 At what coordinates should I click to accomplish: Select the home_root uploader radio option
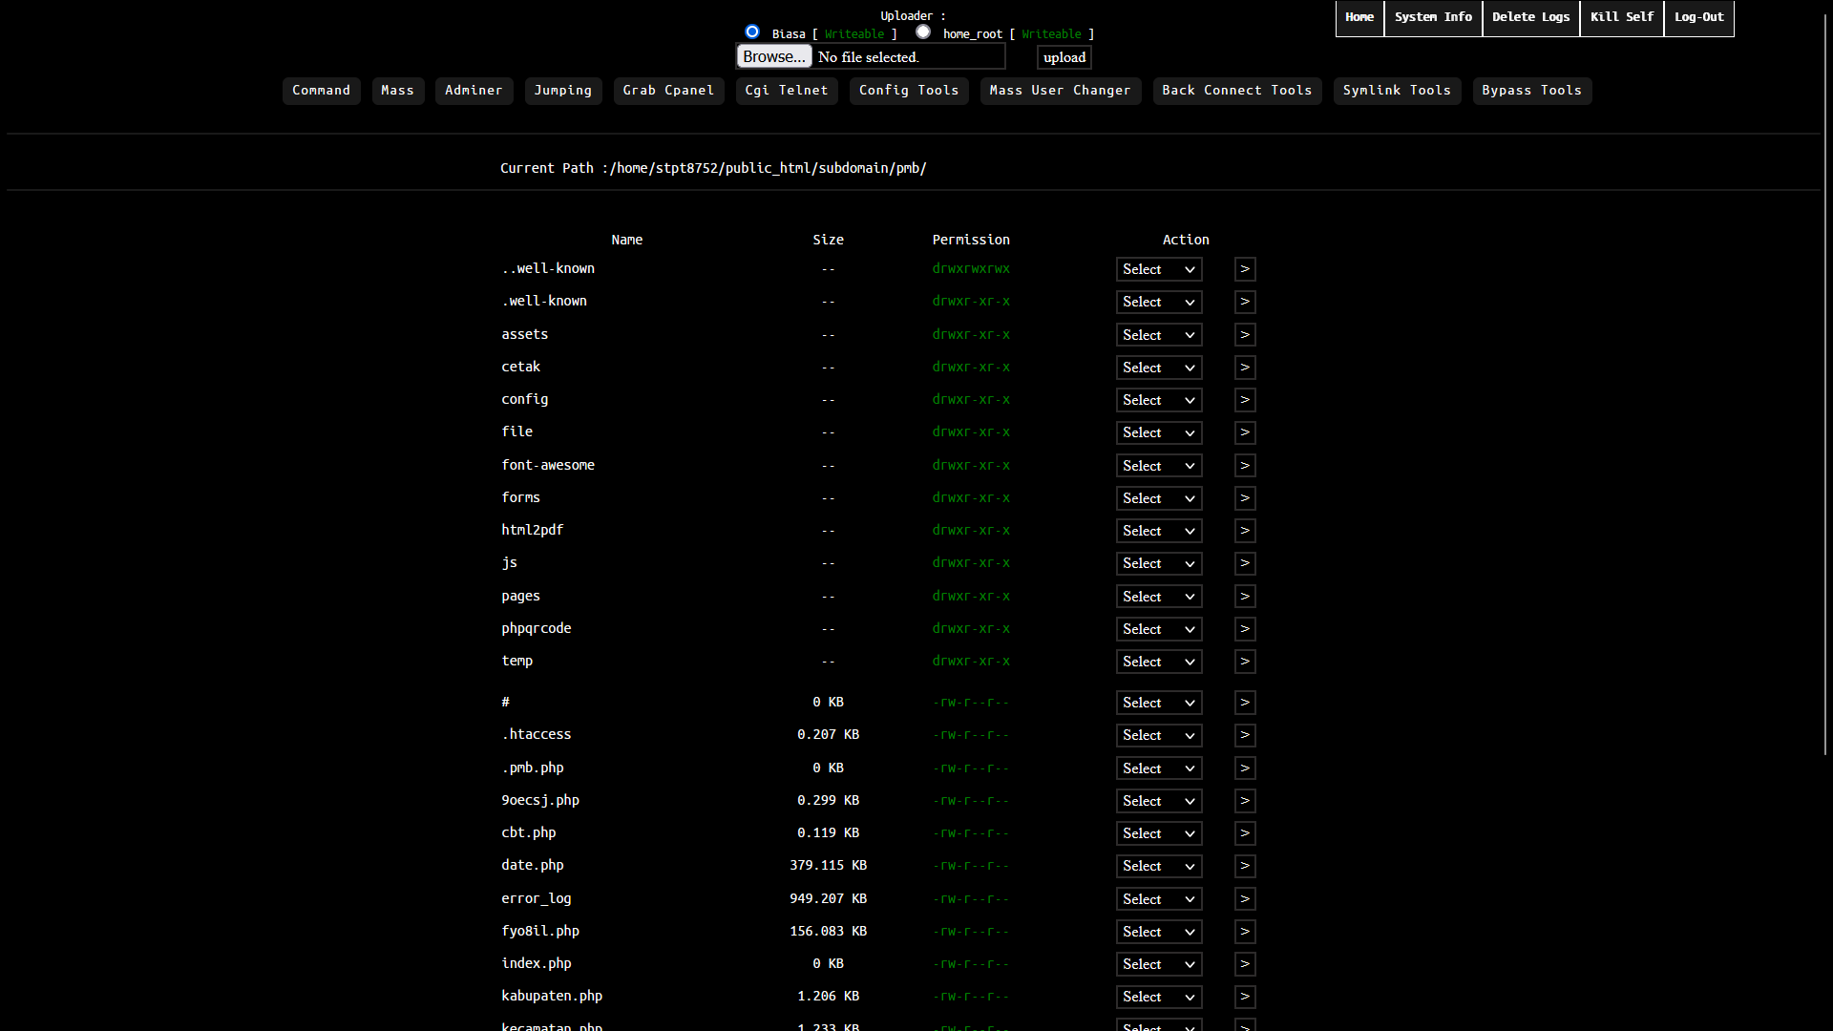click(923, 32)
